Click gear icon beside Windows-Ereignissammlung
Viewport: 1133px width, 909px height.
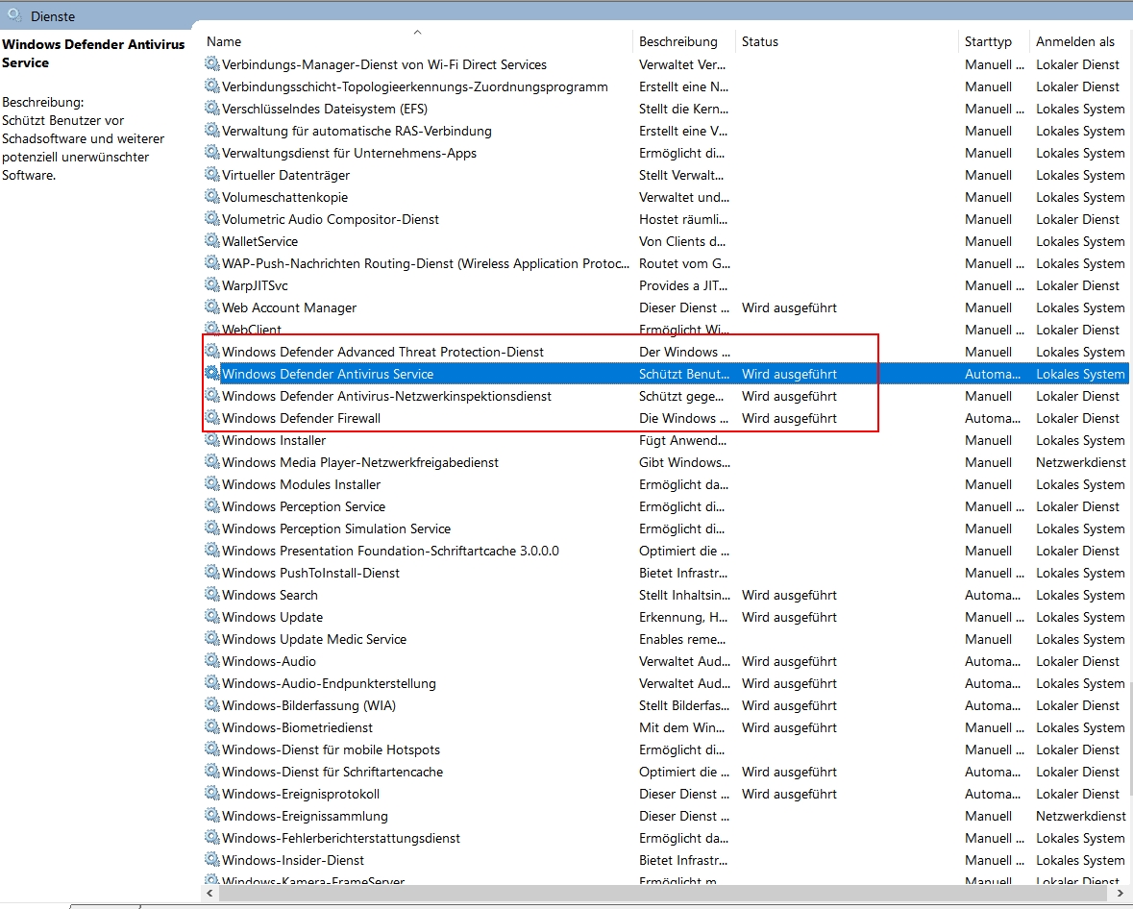[211, 816]
